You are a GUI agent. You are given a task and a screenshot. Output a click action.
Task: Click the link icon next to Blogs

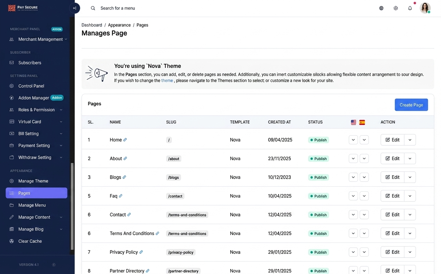(x=124, y=177)
